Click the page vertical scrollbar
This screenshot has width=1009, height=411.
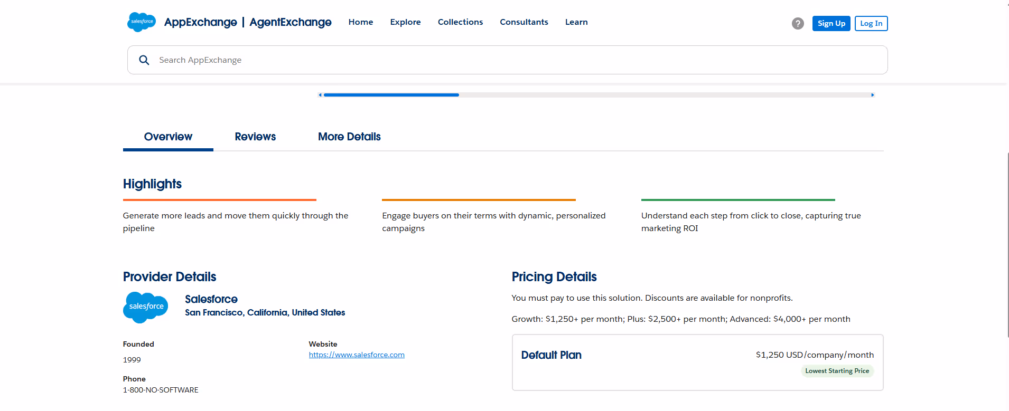pos(1007,245)
